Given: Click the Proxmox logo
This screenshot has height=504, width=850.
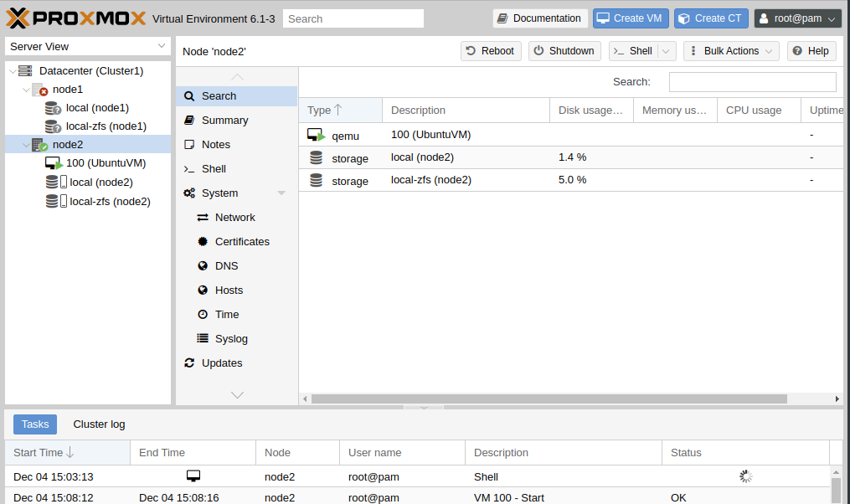Looking at the screenshot, I should (x=76, y=18).
